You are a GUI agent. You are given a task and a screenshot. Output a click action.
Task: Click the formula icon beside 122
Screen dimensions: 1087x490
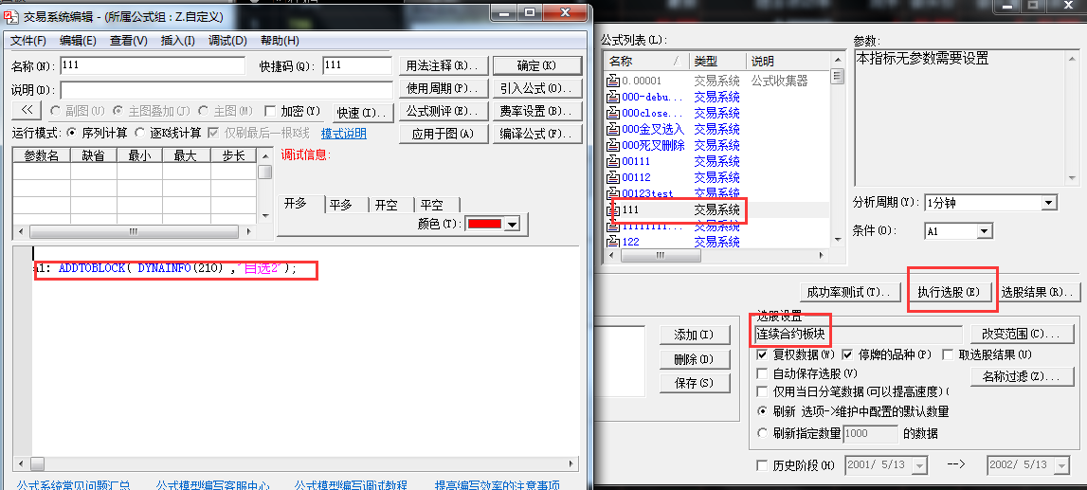coord(613,242)
